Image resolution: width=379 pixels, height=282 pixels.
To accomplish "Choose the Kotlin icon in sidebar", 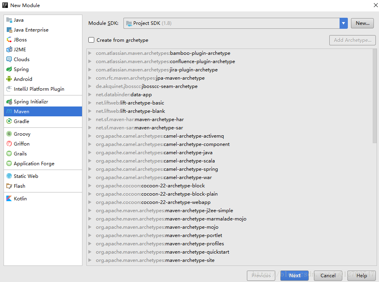I will tap(9, 199).
